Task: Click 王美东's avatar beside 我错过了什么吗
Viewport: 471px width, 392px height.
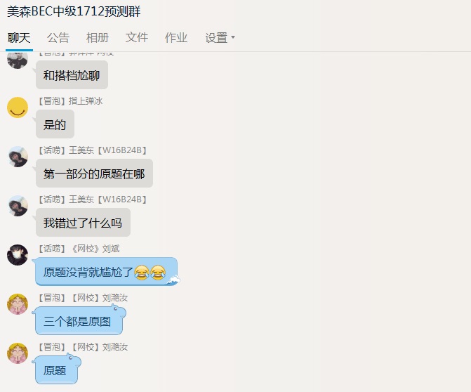Action: coord(18,206)
